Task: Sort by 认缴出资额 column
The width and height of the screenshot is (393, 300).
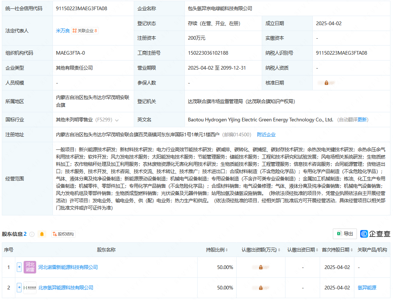Action: pyautogui.click(x=279, y=250)
